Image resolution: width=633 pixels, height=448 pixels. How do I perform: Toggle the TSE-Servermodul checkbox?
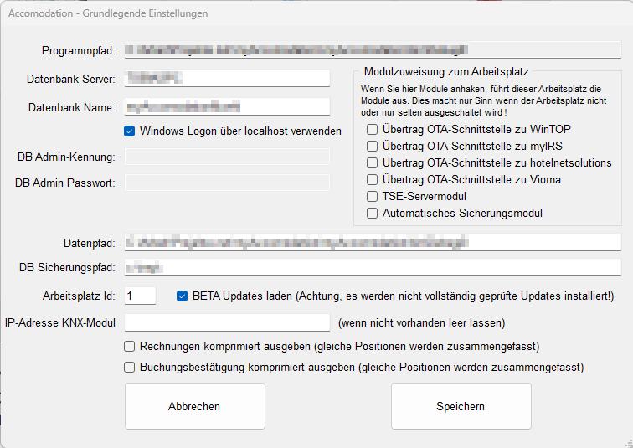click(x=372, y=197)
